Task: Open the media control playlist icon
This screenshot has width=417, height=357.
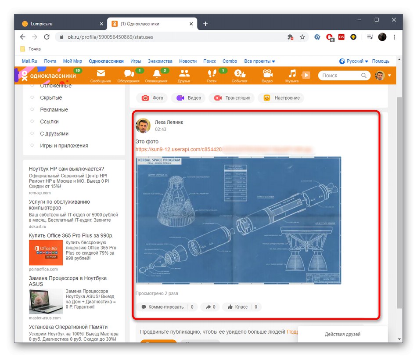Action: (370, 37)
